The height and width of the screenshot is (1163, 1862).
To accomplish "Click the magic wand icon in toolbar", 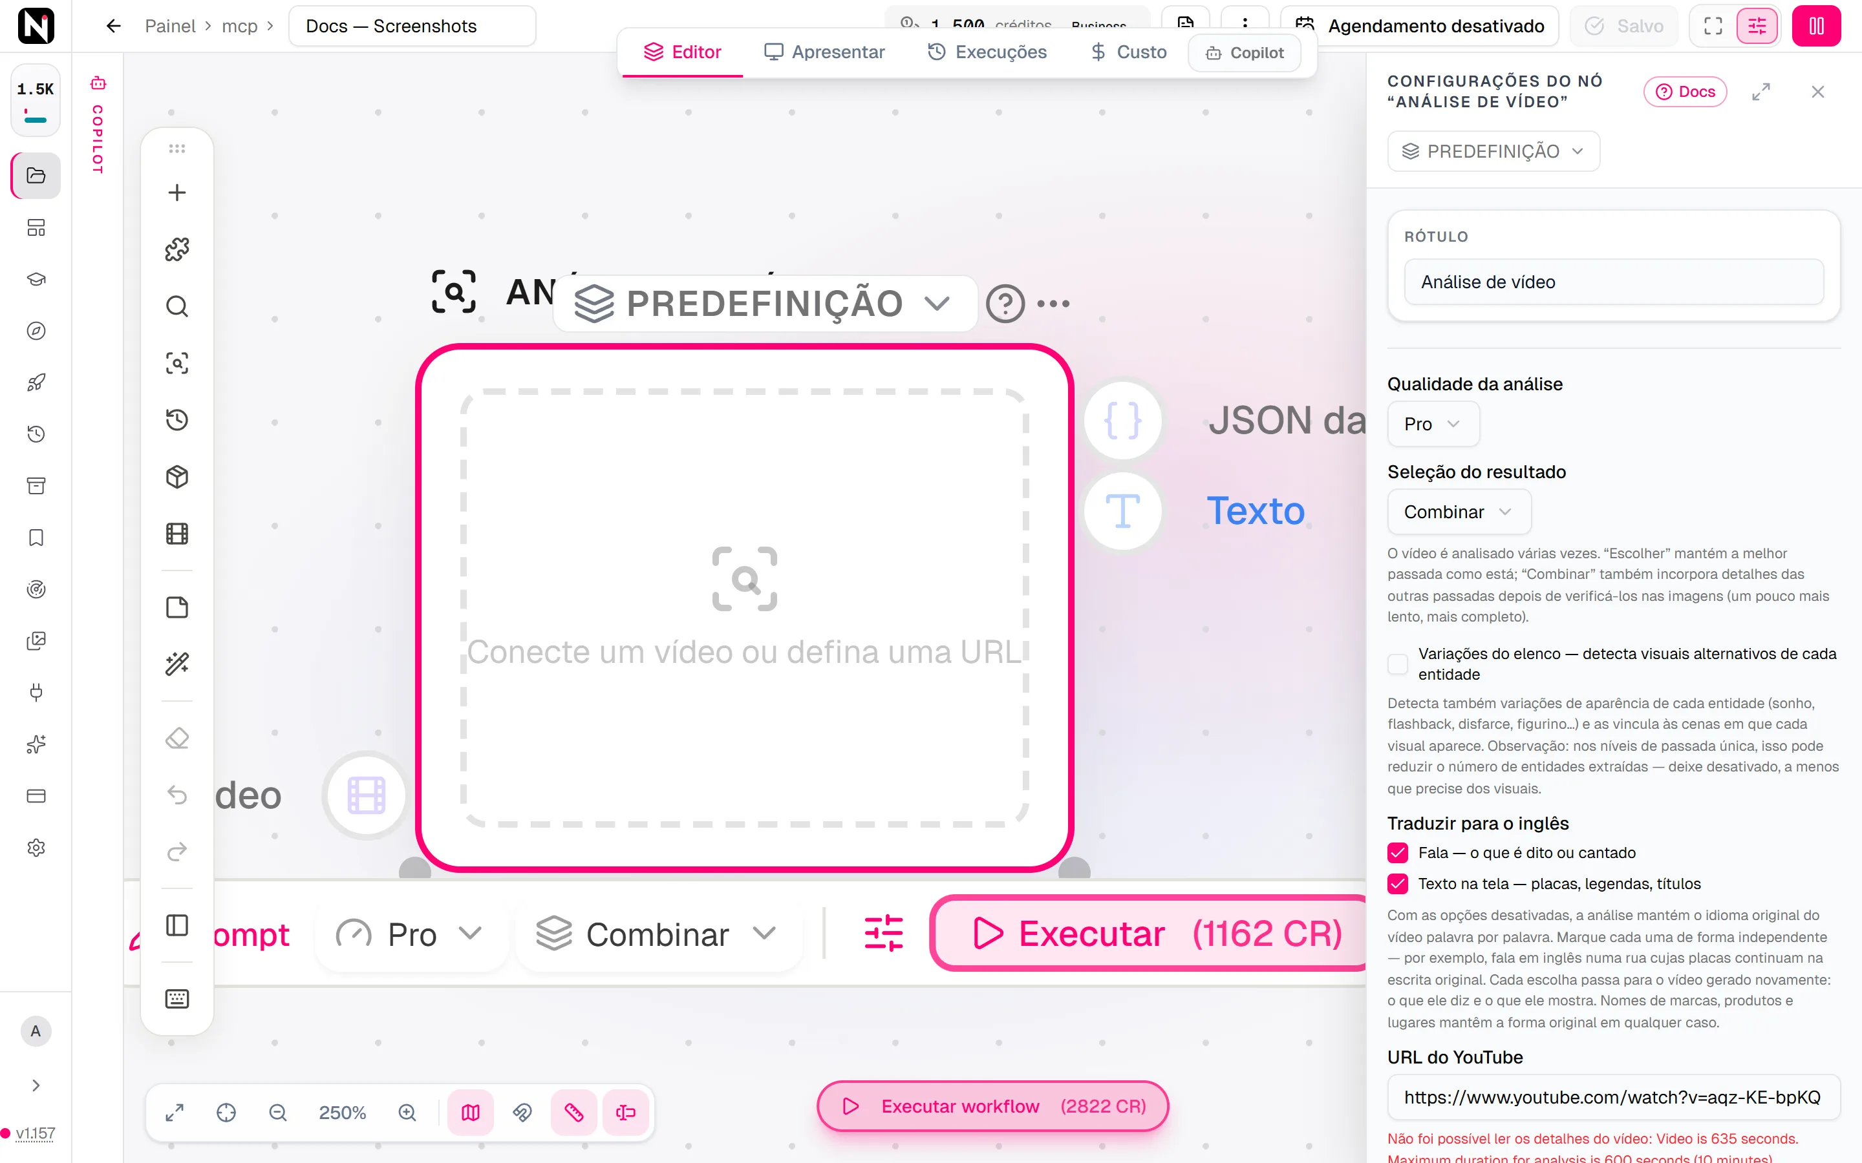I will [177, 664].
